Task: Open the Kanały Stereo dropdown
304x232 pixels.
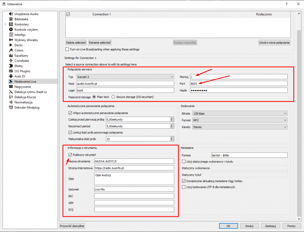Action: 240,127
